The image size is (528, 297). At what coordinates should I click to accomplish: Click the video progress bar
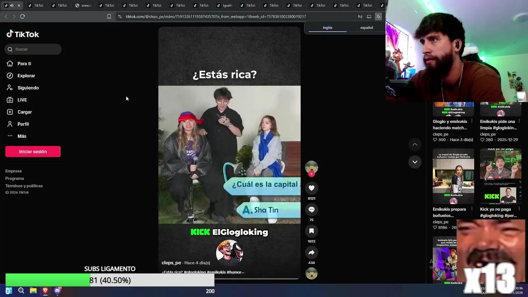[x=229, y=279]
